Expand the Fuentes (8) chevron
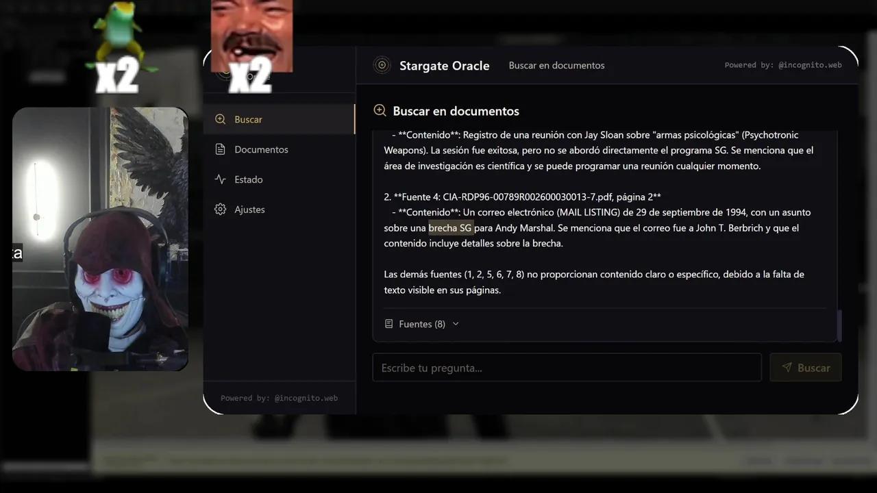Screen dimensions: 877x493 coord(456,324)
